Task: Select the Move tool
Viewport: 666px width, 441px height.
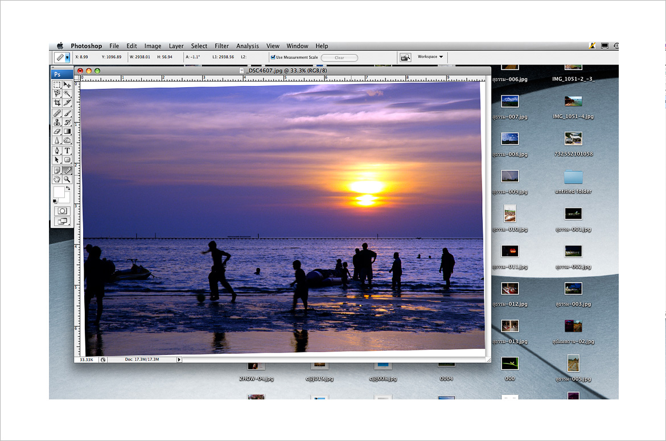Action: point(67,85)
